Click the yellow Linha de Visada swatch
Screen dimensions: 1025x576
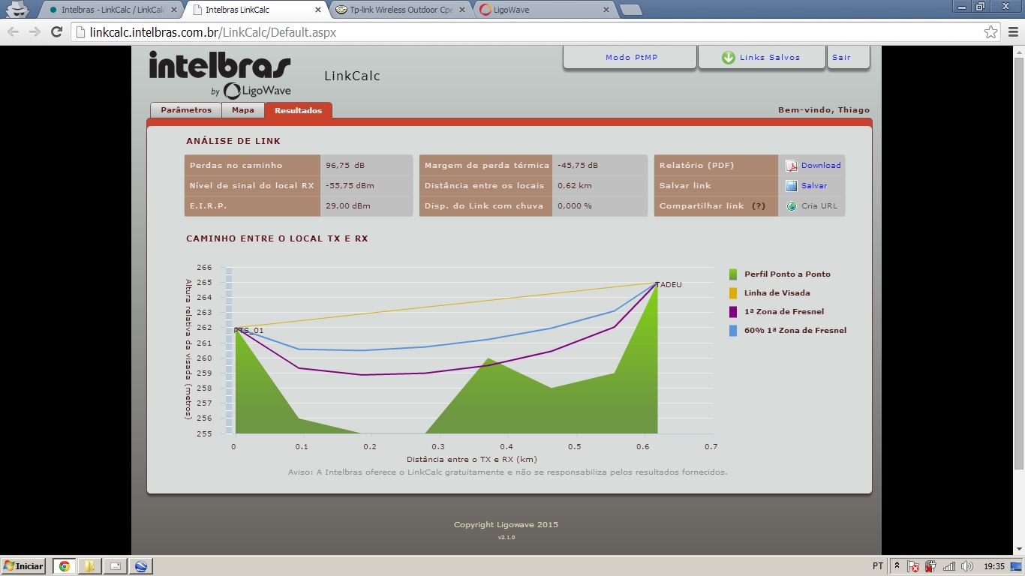click(x=733, y=293)
